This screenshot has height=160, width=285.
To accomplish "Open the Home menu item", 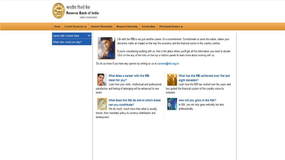I will click(x=57, y=27).
